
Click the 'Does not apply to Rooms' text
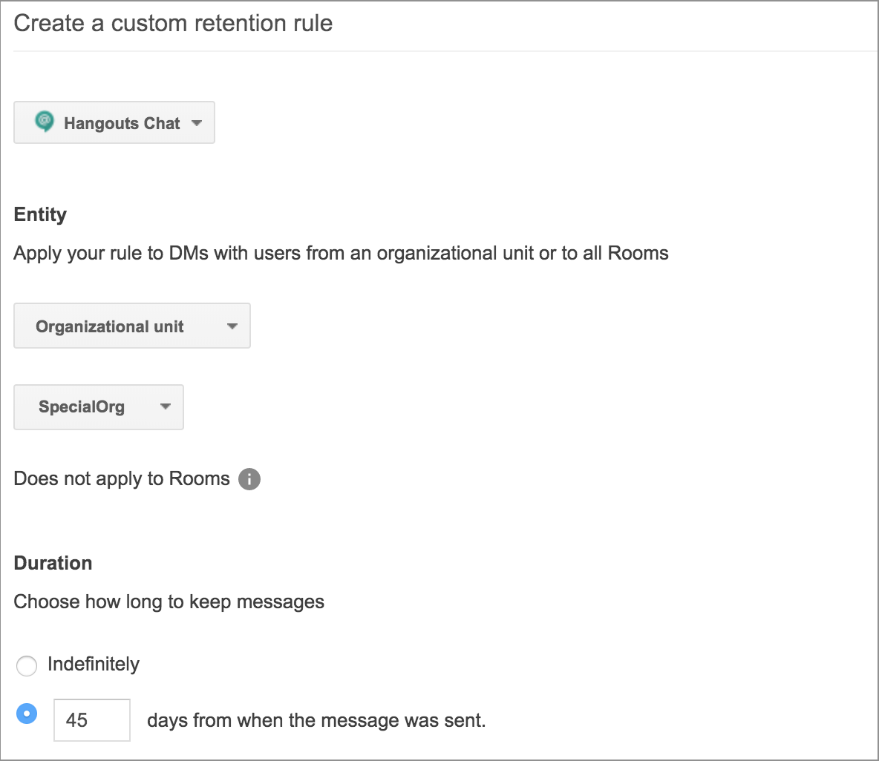[x=122, y=479]
